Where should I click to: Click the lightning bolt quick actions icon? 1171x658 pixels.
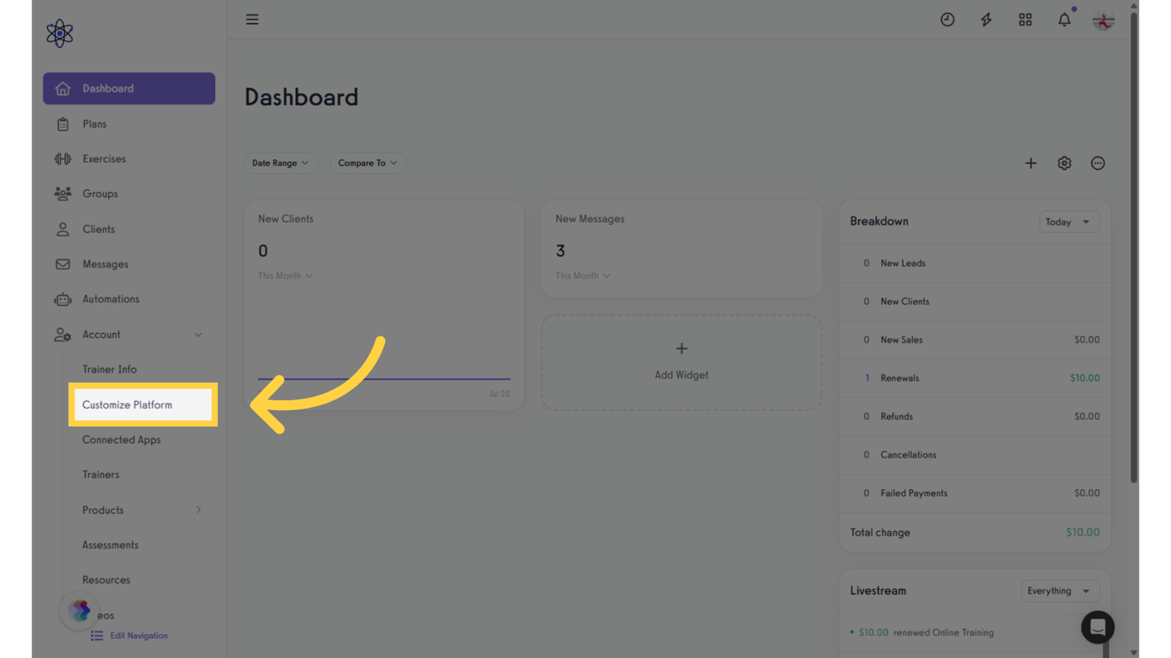coord(986,19)
